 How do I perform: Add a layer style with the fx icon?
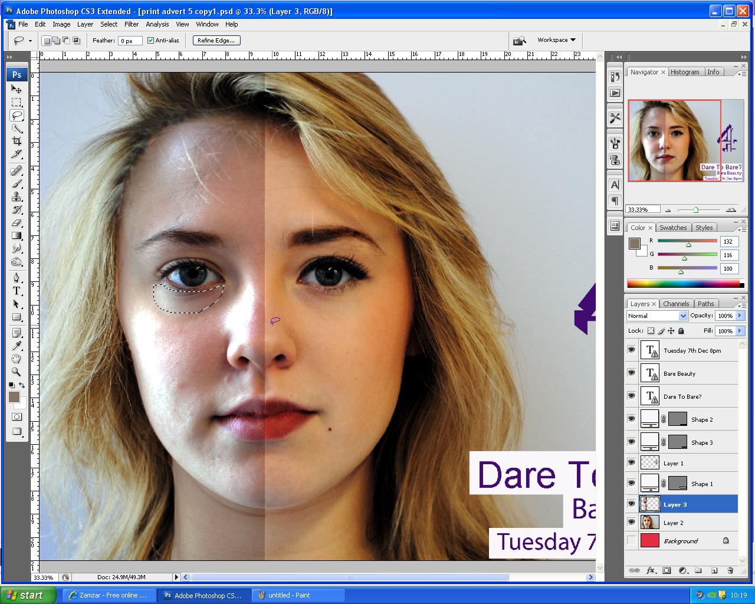(x=651, y=570)
